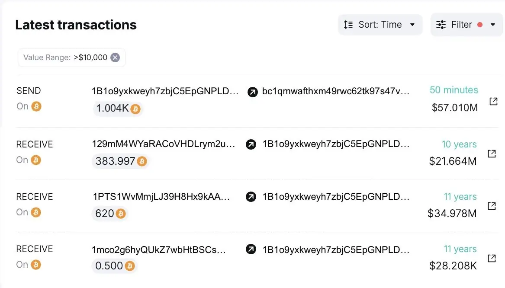
Task: Click the Bitcoin icon next to 620 amount
Action: pos(121,213)
